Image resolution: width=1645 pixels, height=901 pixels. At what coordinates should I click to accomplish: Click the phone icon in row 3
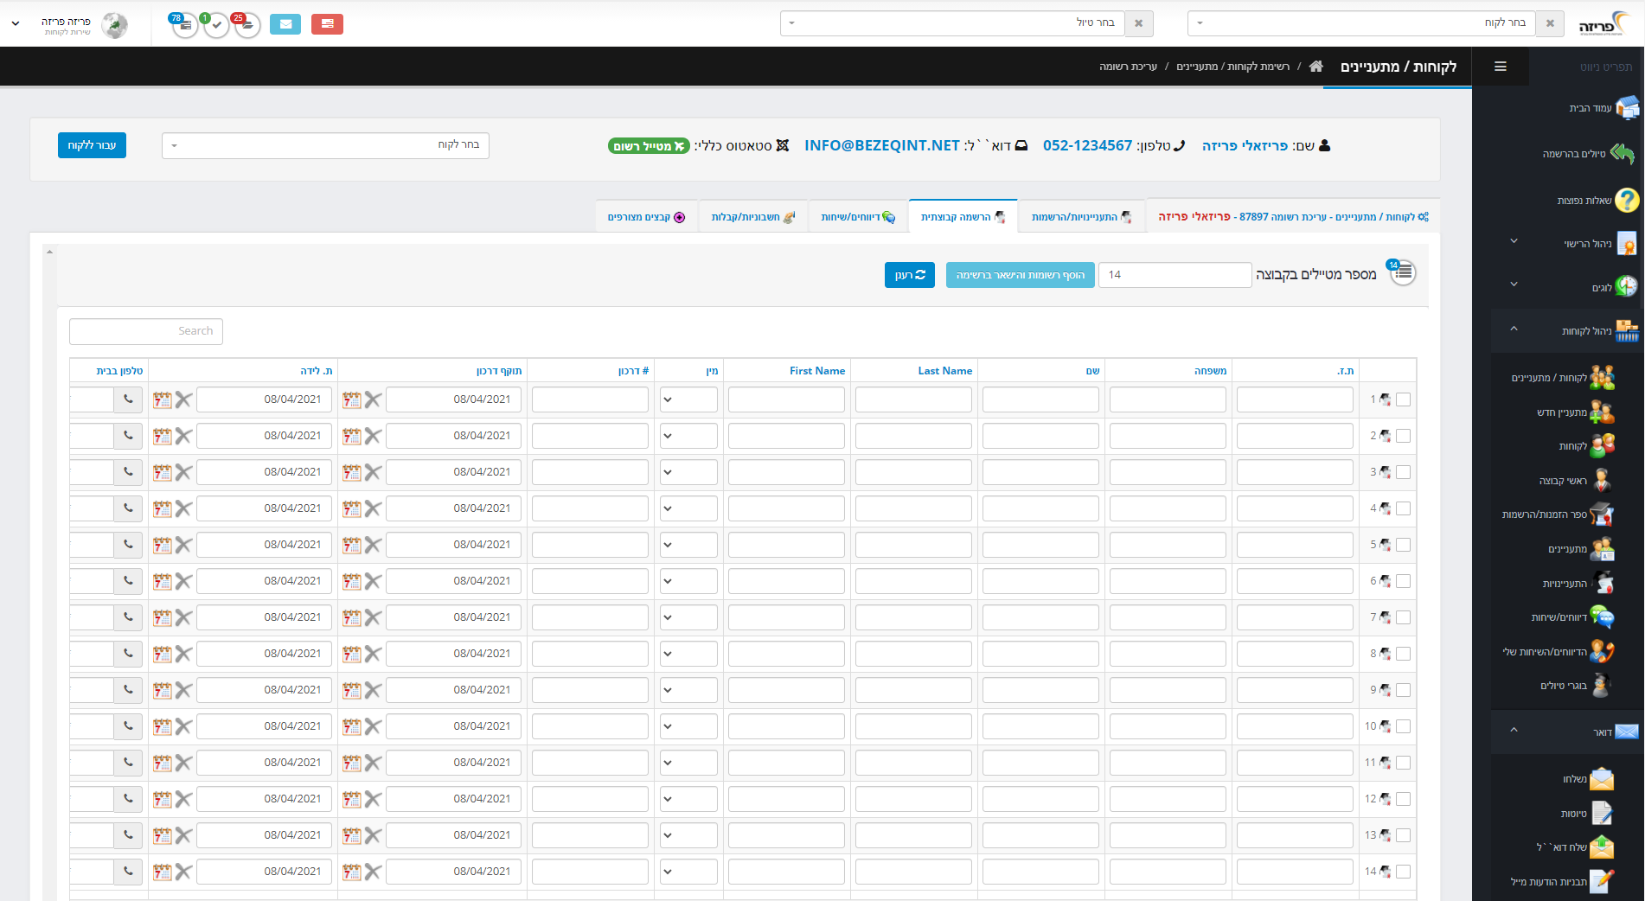pos(128,472)
